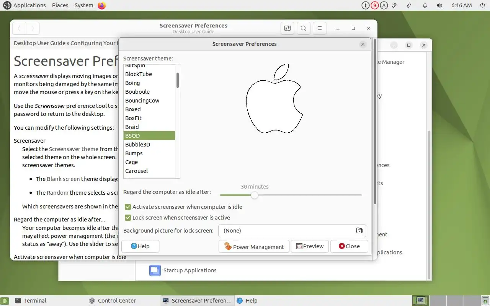Click the Help window vertical scrollbar
Viewport: 490px width, 306px height.
tap(375, 121)
